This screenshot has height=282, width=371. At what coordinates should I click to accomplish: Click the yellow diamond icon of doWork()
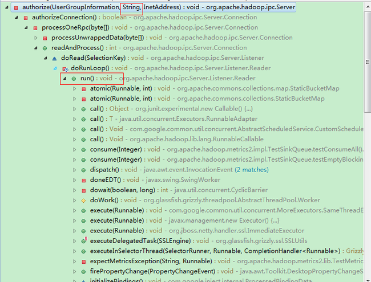click(x=83, y=201)
